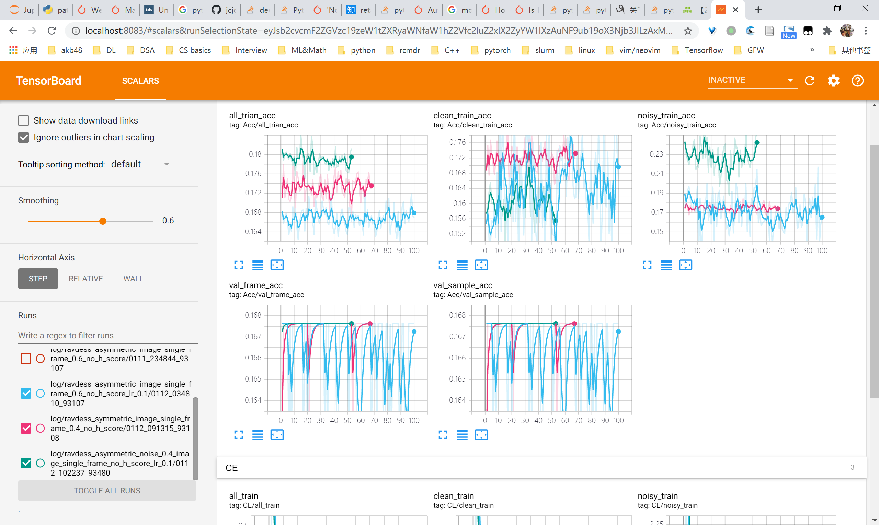The image size is (879, 525).
Task: Uncheck asymmetric_noise_0.4 run 93480
Action: (26, 463)
